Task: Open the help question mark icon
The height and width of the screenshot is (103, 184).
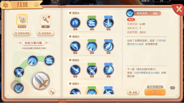Action: (x=36, y=5)
